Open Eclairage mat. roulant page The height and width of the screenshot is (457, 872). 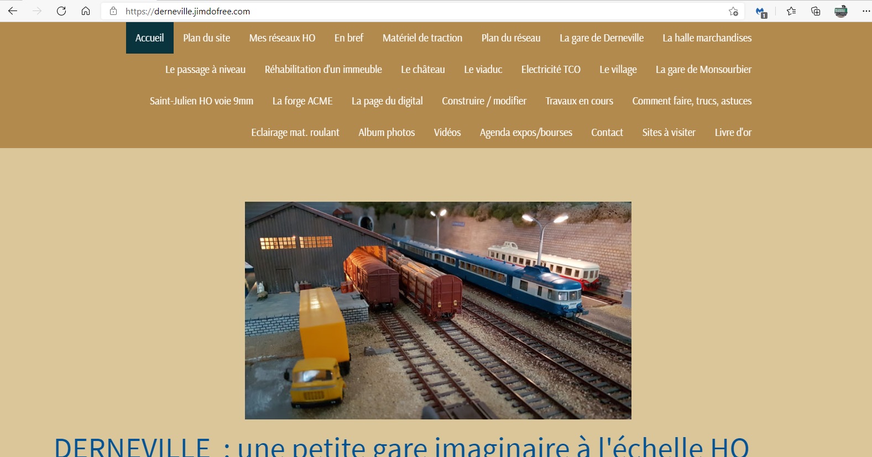click(x=295, y=132)
